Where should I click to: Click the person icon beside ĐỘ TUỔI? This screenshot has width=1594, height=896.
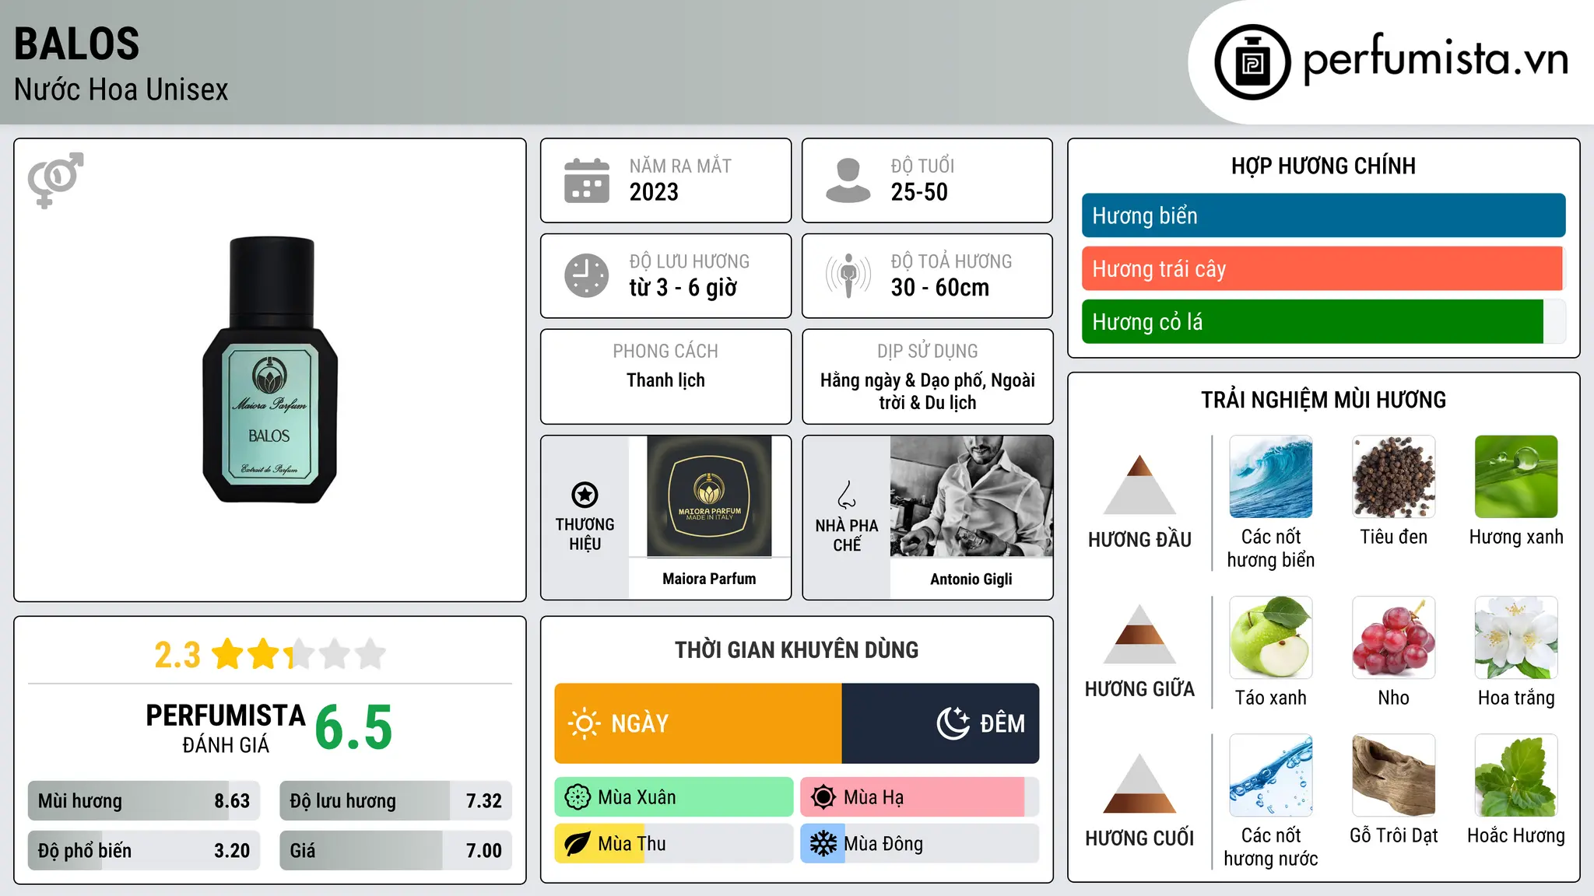[x=848, y=180]
